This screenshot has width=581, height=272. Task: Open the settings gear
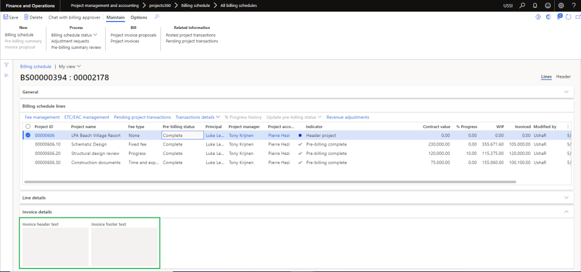[561, 5]
